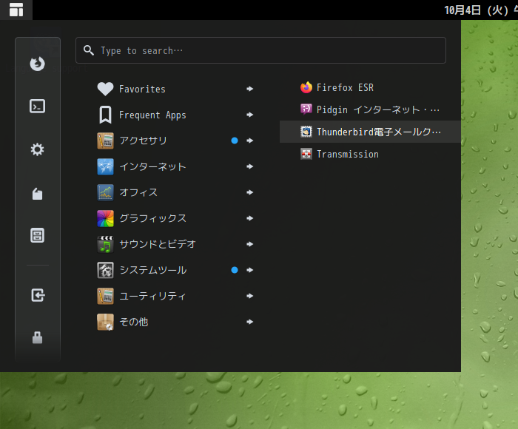Select the アクセサリ category label

143,141
